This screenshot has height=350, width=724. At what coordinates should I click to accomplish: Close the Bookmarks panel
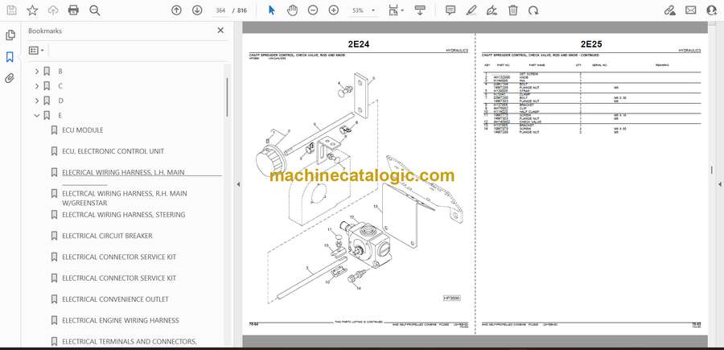[x=220, y=31]
